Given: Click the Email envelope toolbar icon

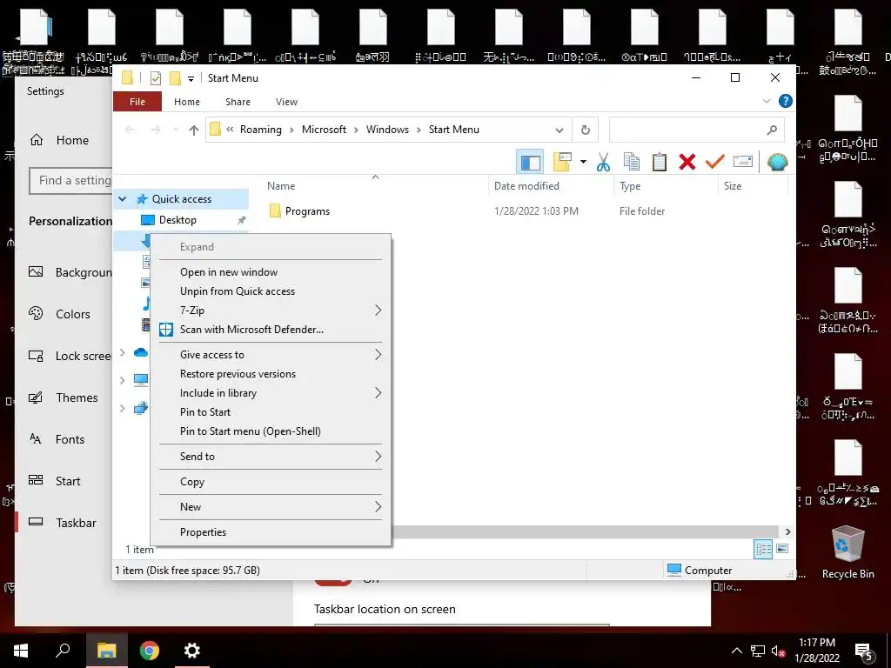Looking at the screenshot, I should pyautogui.click(x=743, y=162).
